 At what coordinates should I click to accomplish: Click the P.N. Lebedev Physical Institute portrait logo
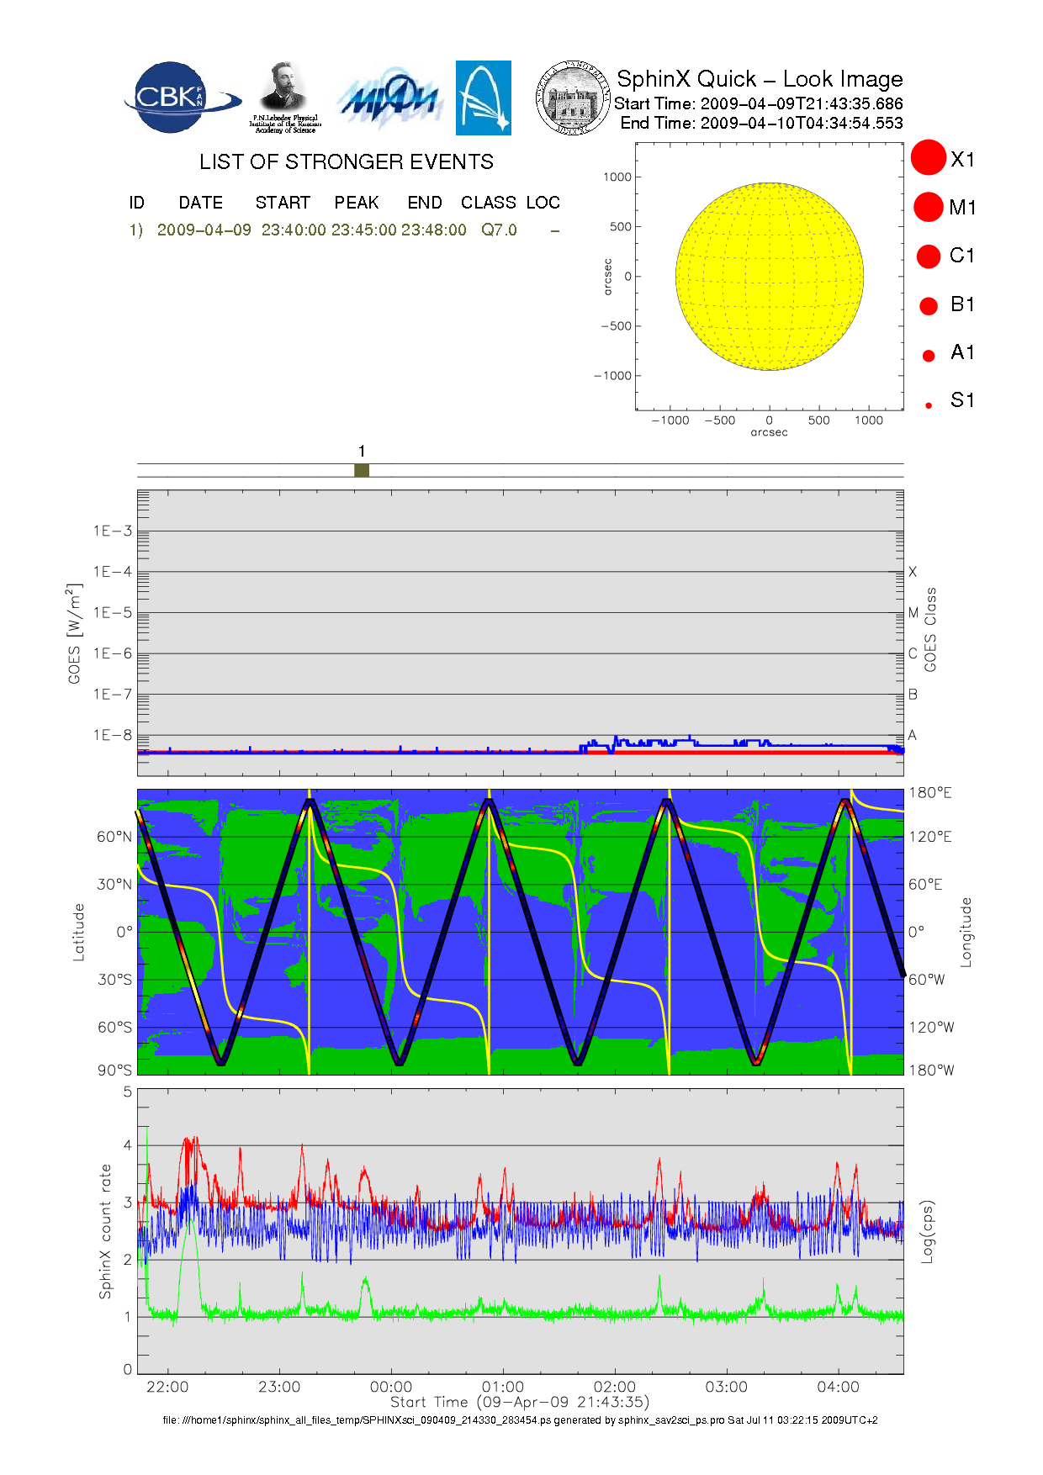(284, 96)
